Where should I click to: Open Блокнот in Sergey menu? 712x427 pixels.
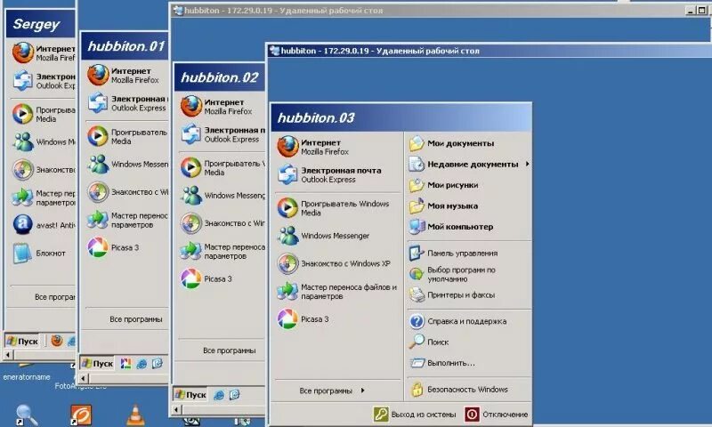[x=43, y=253]
